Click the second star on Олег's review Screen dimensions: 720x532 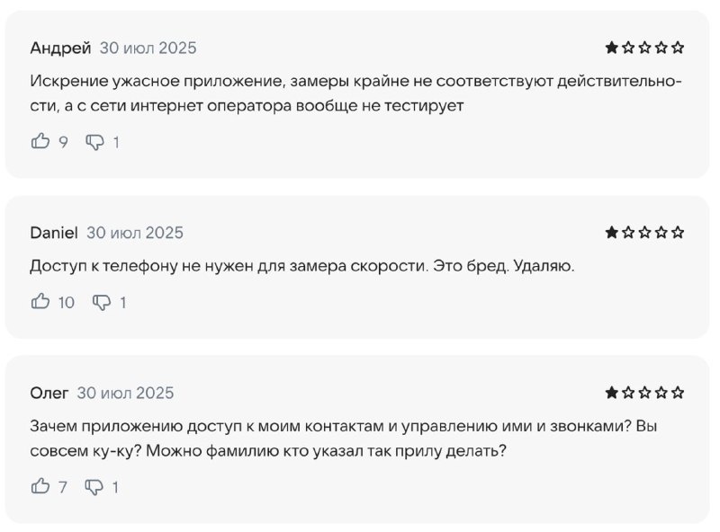click(630, 393)
